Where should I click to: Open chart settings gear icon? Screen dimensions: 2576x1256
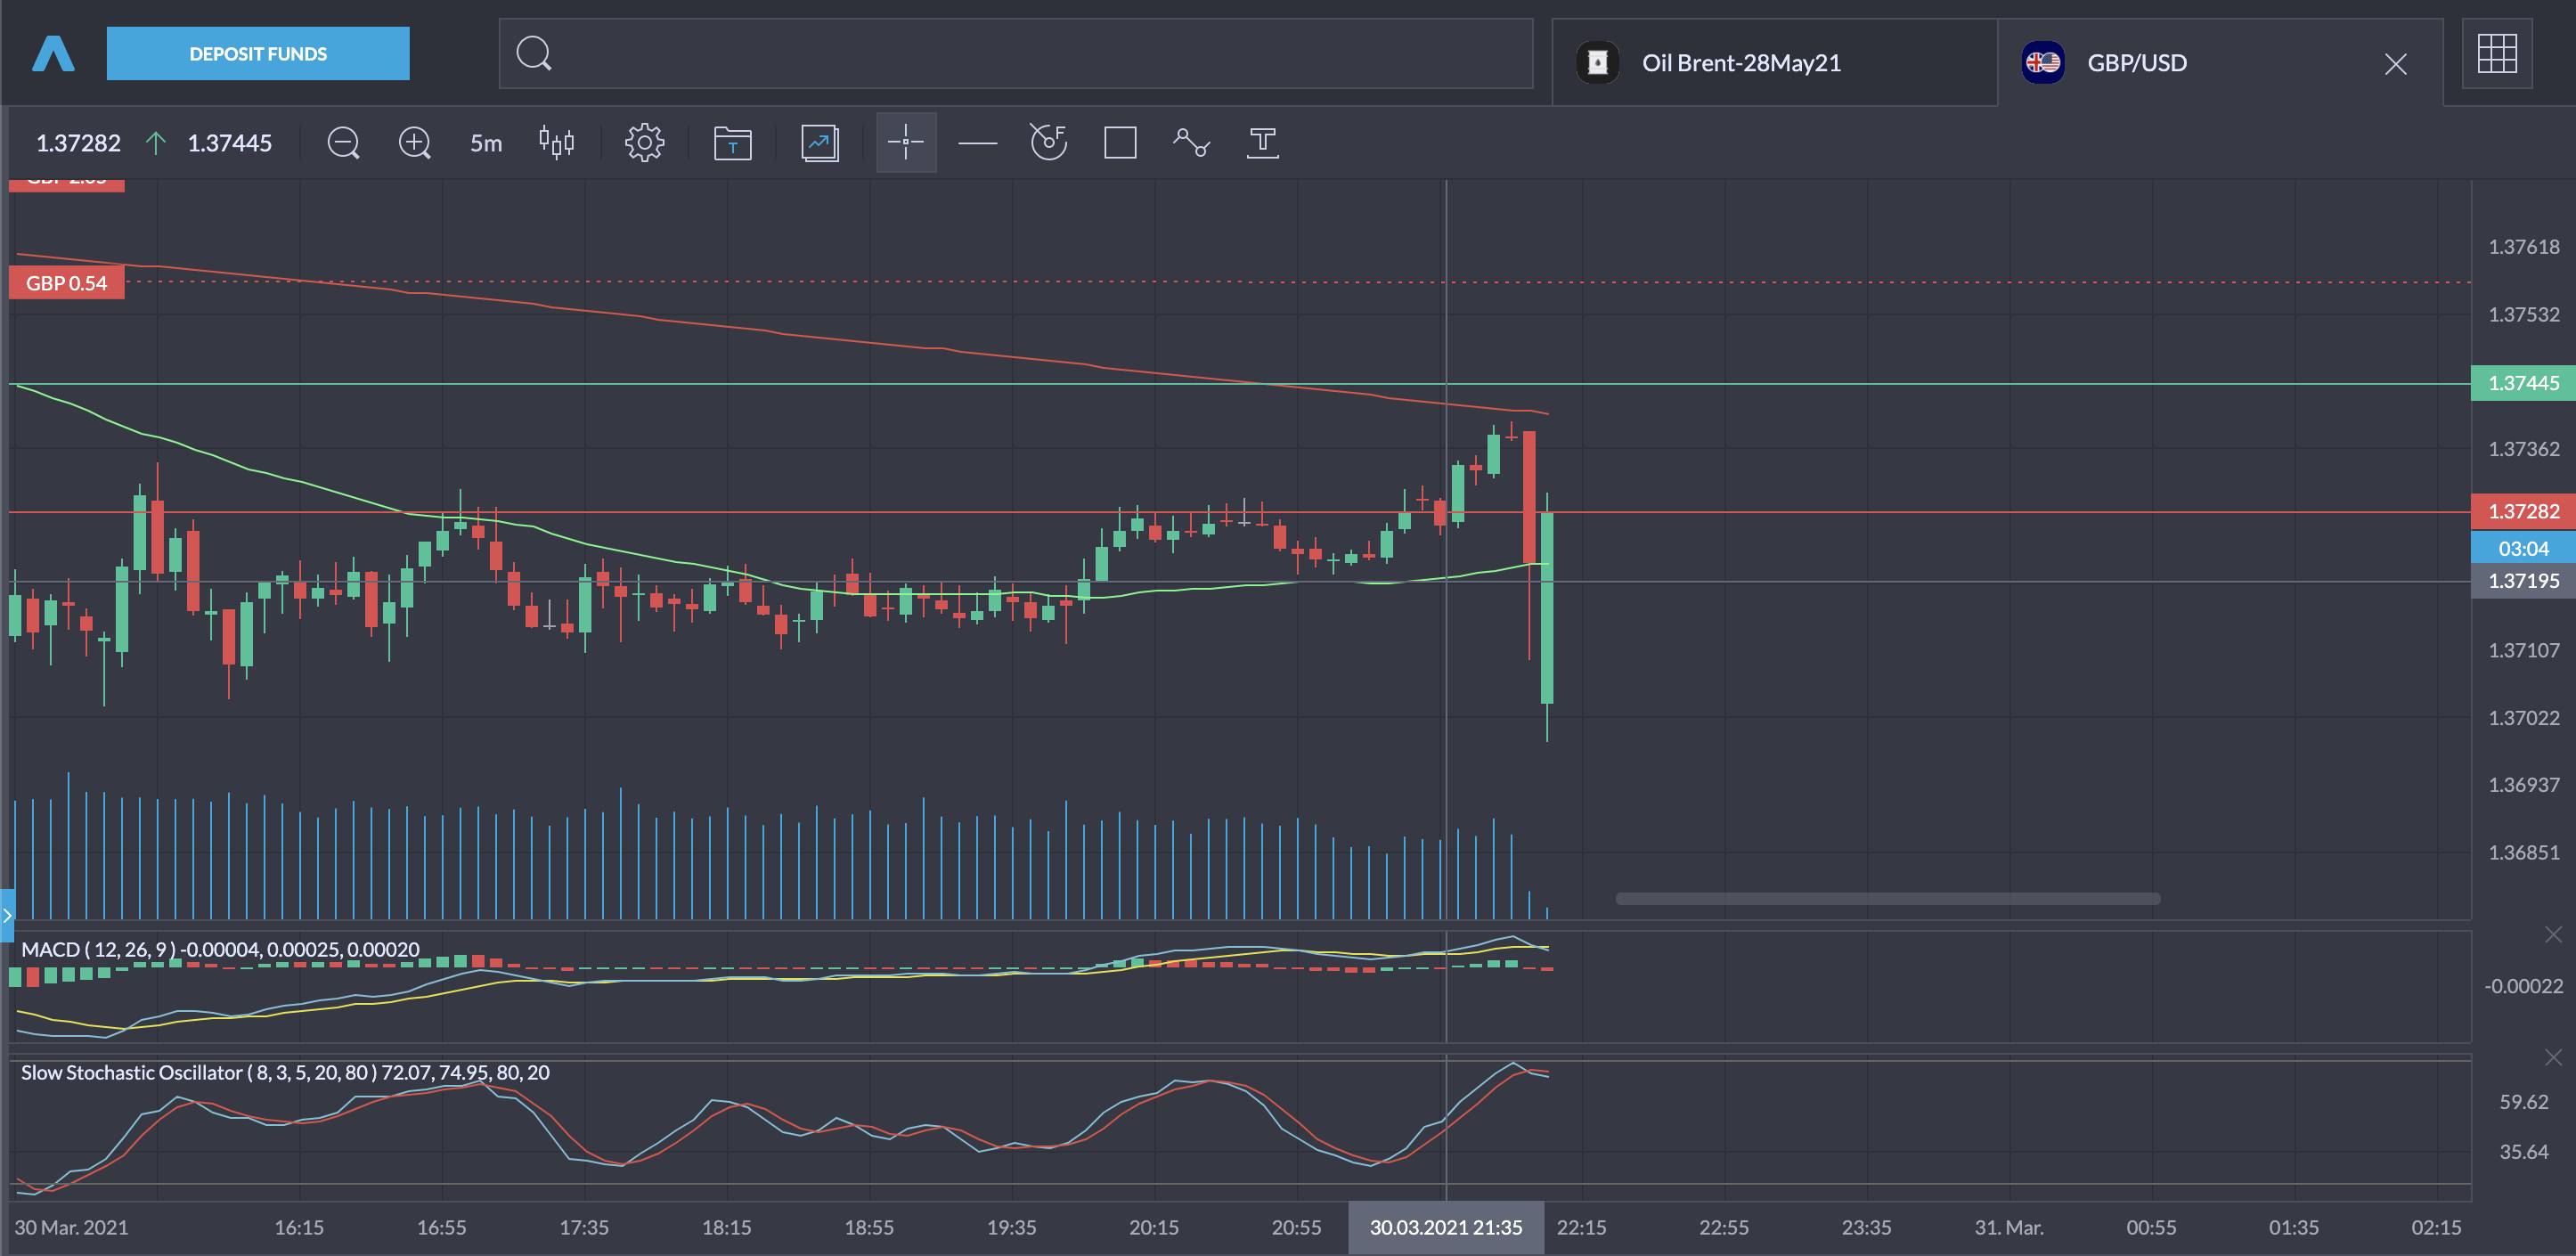[644, 143]
